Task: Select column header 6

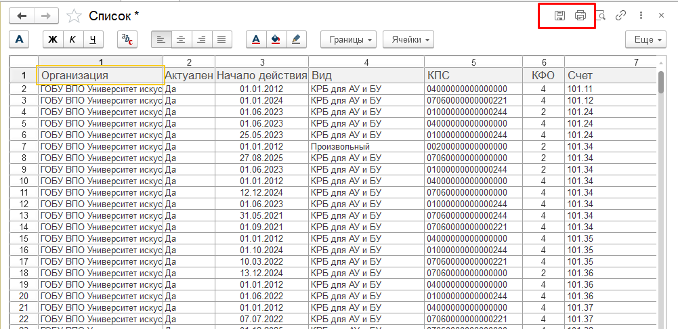Action: pos(543,62)
